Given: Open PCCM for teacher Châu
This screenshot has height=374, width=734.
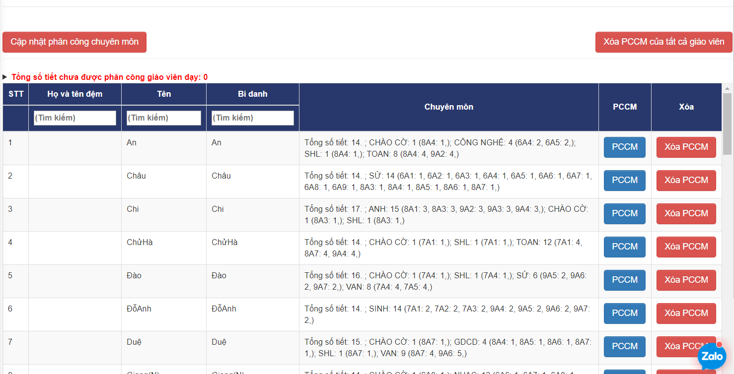Looking at the screenshot, I should [624, 181].
